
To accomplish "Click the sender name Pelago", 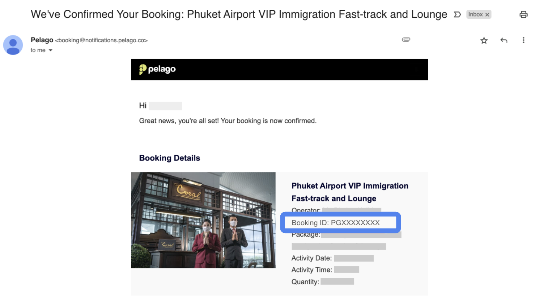I will point(42,40).
